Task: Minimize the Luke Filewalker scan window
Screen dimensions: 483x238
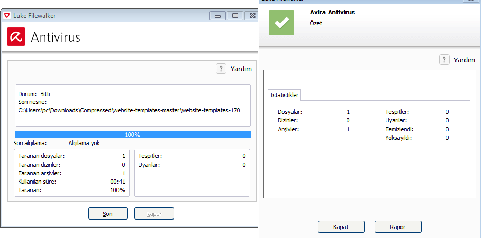Action: (217, 15)
